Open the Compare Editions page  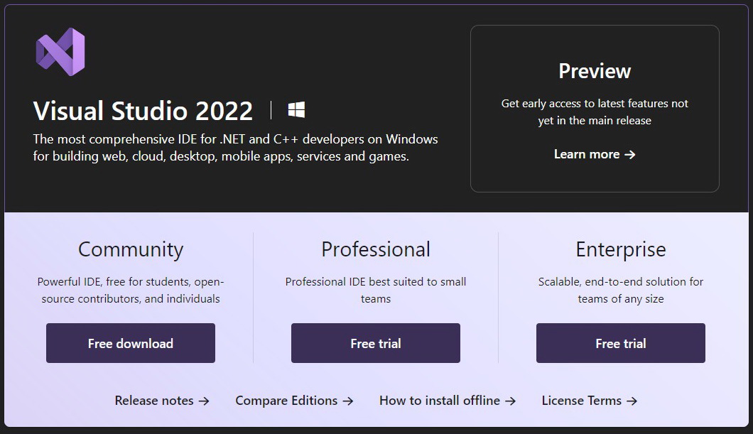click(286, 400)
